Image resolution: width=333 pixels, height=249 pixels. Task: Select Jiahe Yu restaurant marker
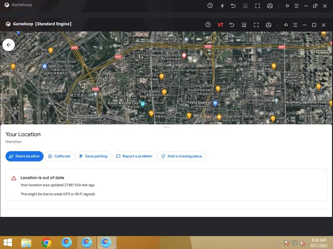pyautogui.click(x=162, y=76)
